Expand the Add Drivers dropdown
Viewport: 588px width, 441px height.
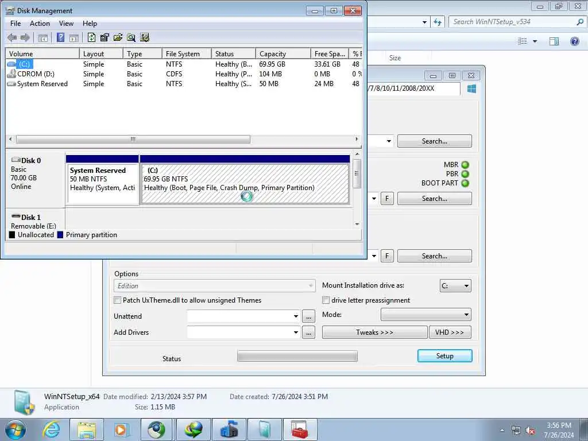coord(296,332)
